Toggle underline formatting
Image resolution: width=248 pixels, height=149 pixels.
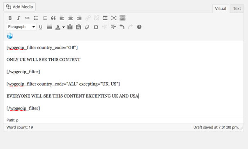click(41, 27)
